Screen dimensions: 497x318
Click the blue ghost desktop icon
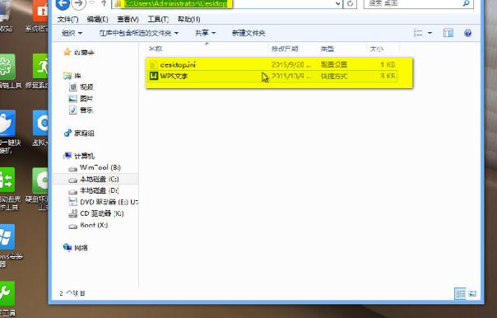click(x=7, y=123)
